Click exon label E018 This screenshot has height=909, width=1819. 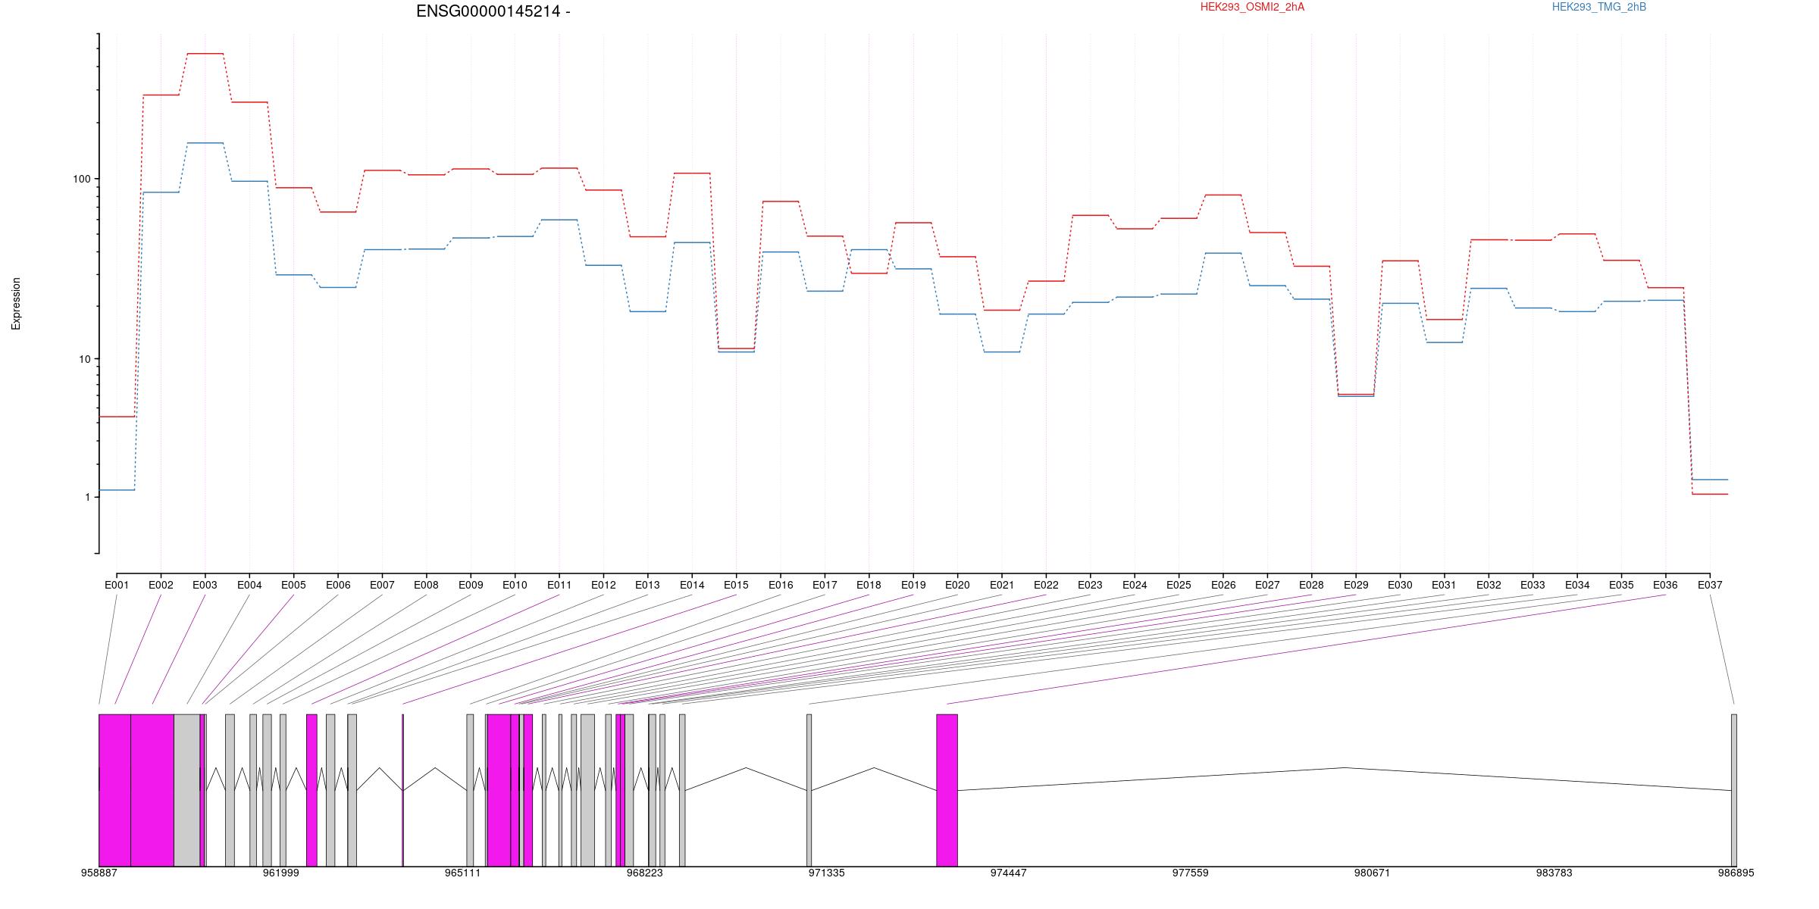[869, 585]
